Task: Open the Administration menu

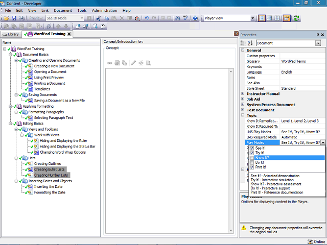Action: [104, 10]
